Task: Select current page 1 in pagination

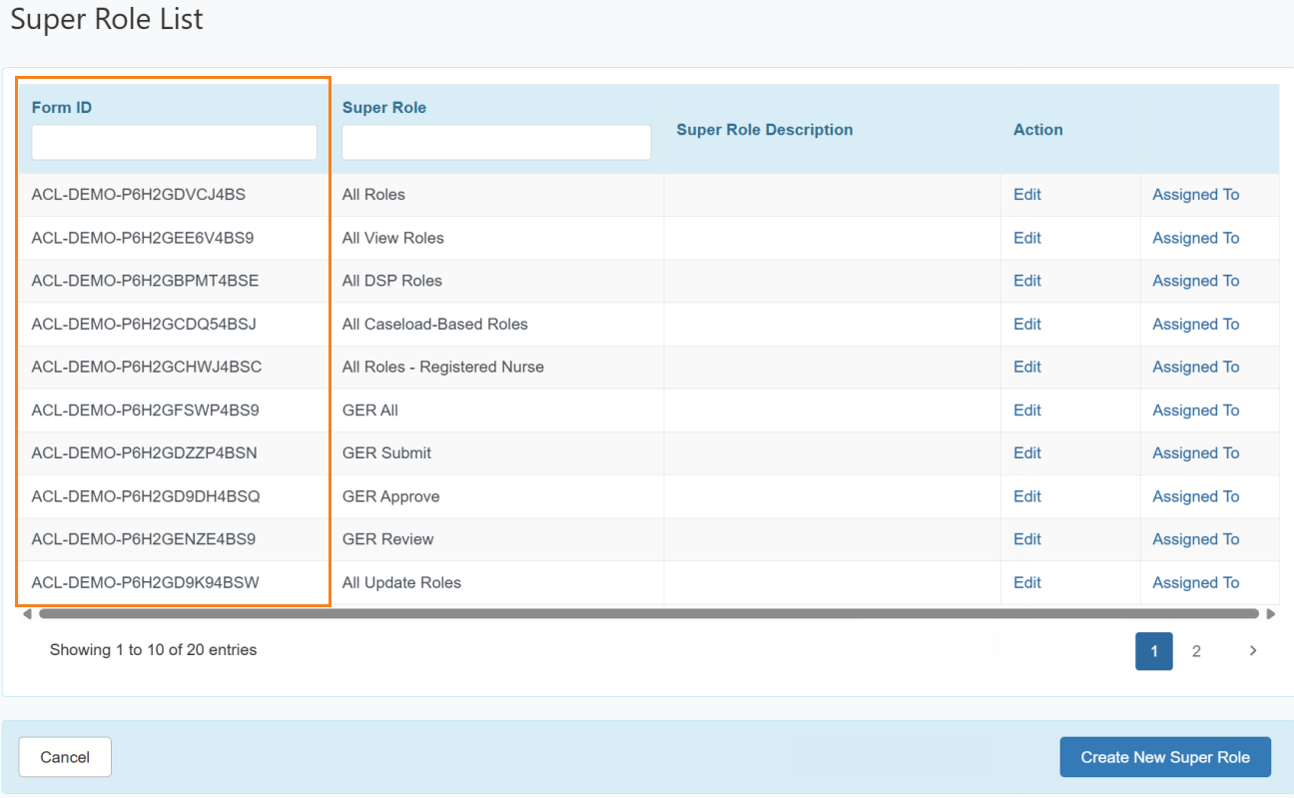Action: [x=1154, y=651]
